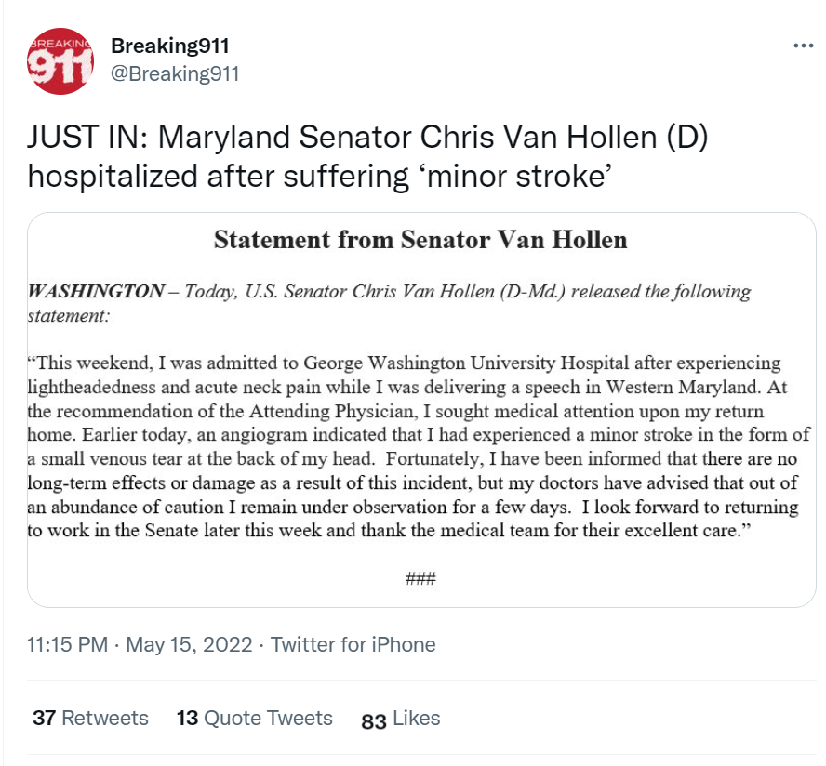Click the tweet headline text about Van Hollen

pos(367,156)
